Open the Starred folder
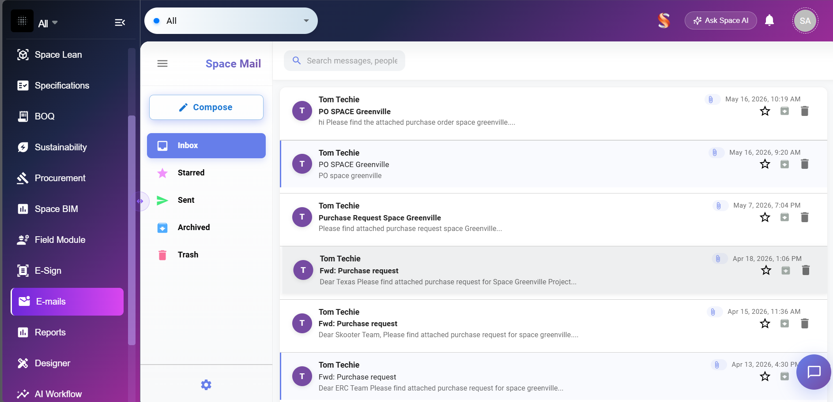Viewport: 833px width, 402px height. (x=206, y=173)
